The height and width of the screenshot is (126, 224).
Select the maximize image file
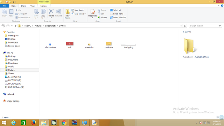coord(89,45)
